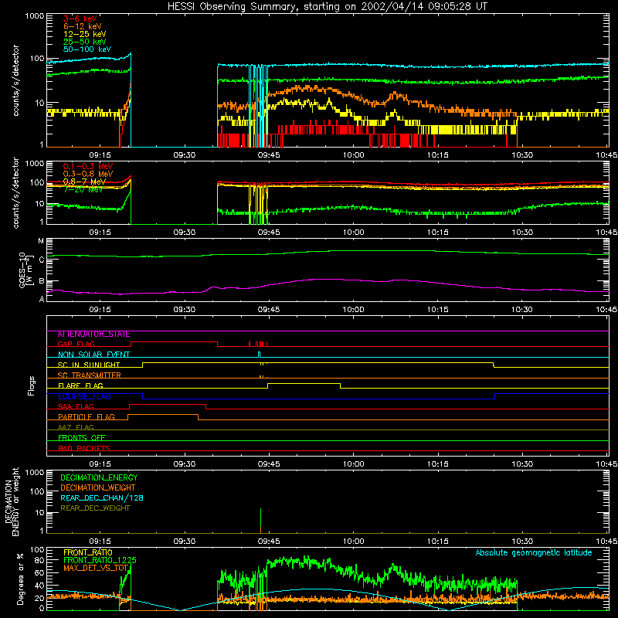Image resolution: width=618 pixels, height=618 pixels.
Task: Click the HESSI Observing Summary title text
Action: (327, 7)
